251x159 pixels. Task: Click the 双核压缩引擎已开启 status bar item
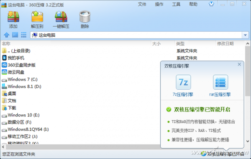tap(223, 154)
